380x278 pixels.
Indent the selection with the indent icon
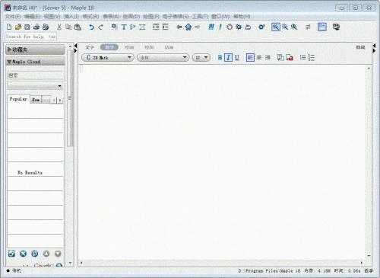pyautogui.click(x=156, y=27)
